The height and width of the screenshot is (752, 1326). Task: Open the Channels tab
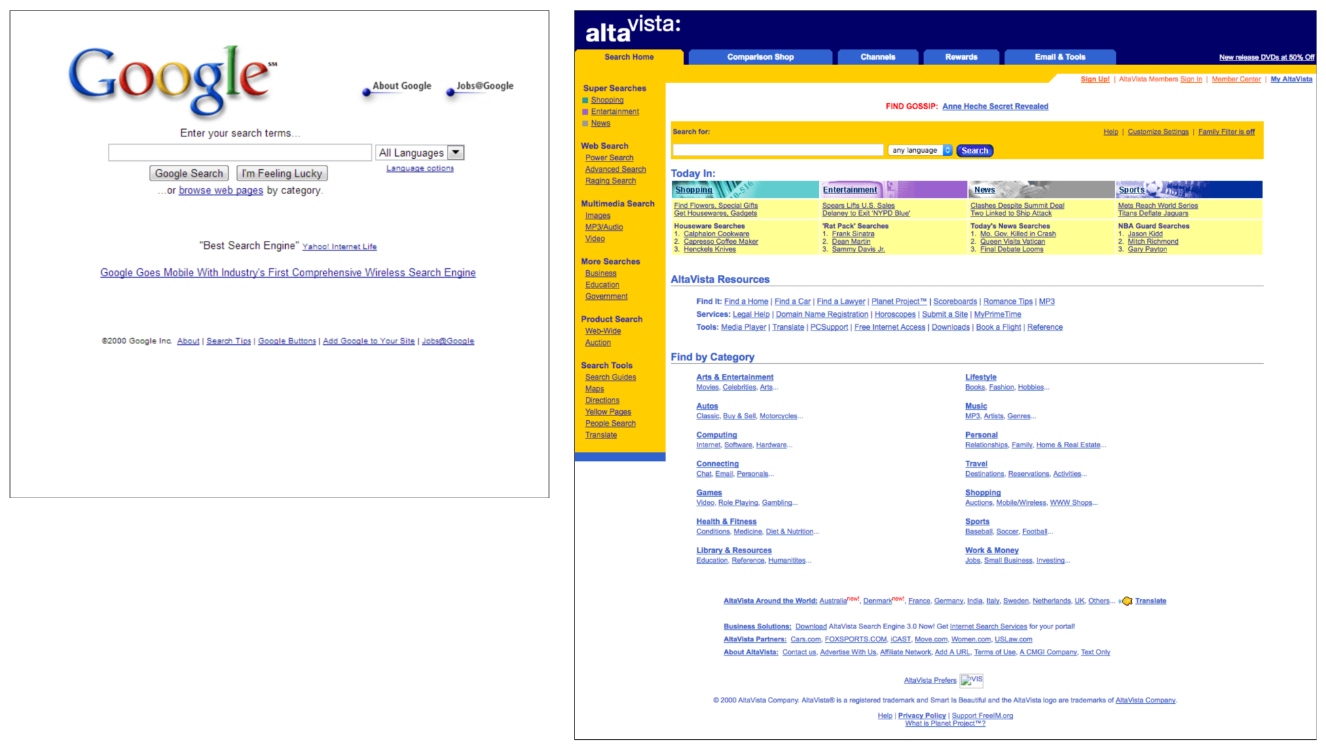(877, 57)
